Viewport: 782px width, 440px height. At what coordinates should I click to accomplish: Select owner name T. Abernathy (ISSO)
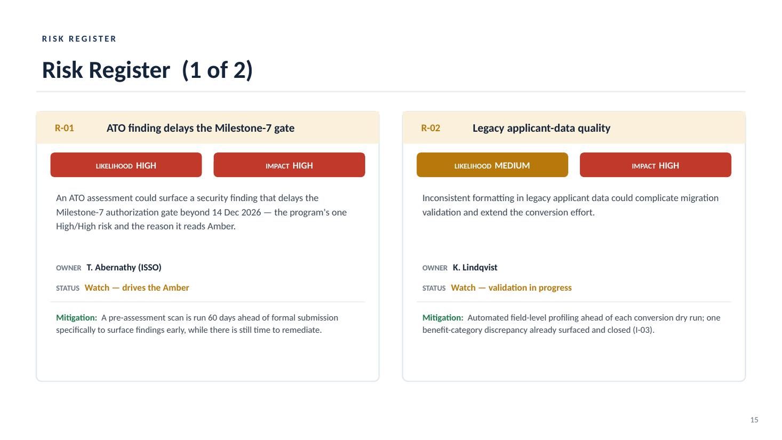pyautogui.click(x=124, y=267)
